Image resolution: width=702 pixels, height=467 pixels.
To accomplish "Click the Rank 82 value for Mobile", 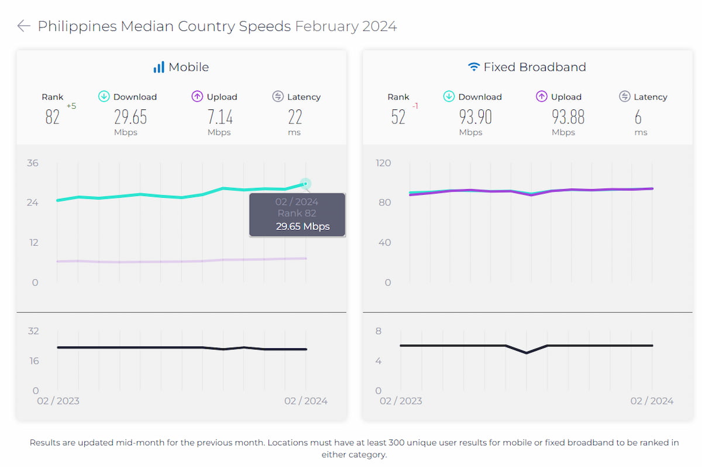I will [51, 116].
